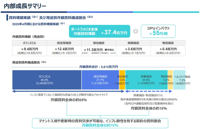This screenshot has width=200, height=129.
Task: Click the teal 商業施設 24.6% bar segment
Action: coord(147,80)
